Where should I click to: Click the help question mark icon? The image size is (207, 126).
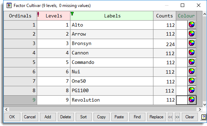click(x=203, y=117)
